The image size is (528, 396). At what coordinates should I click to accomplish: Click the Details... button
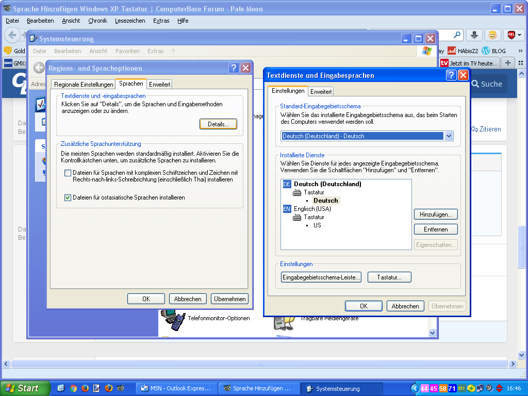click(218, 124)
